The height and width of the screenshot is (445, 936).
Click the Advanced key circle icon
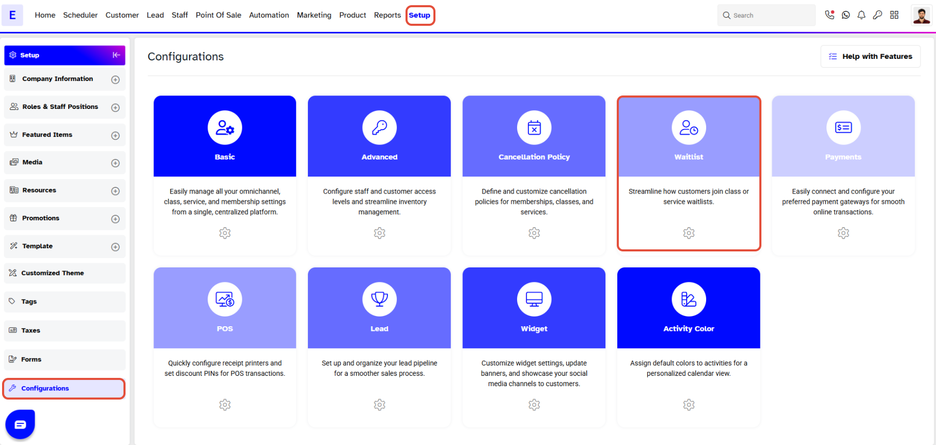coord(380,128)
